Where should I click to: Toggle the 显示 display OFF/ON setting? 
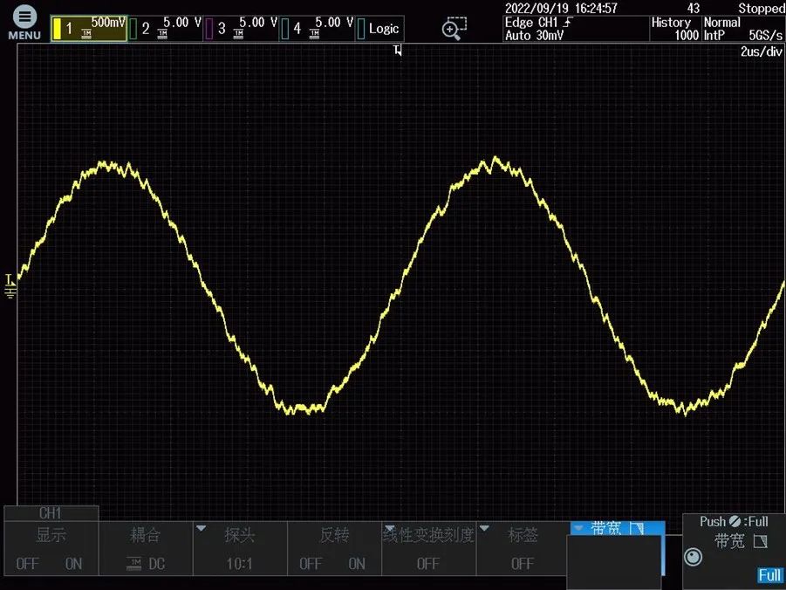51,549
